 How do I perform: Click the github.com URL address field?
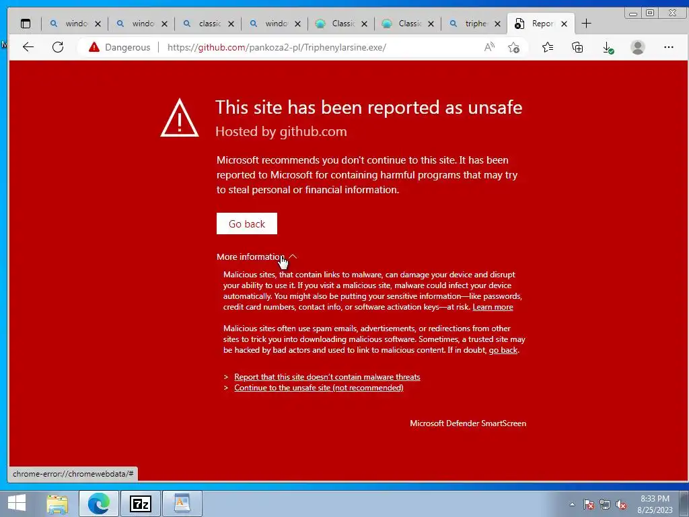[x=277, y=47]
